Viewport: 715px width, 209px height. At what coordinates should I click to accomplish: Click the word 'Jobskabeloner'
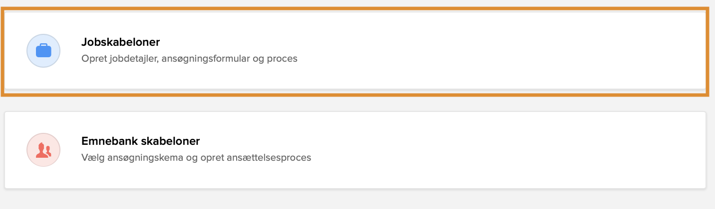120,42
